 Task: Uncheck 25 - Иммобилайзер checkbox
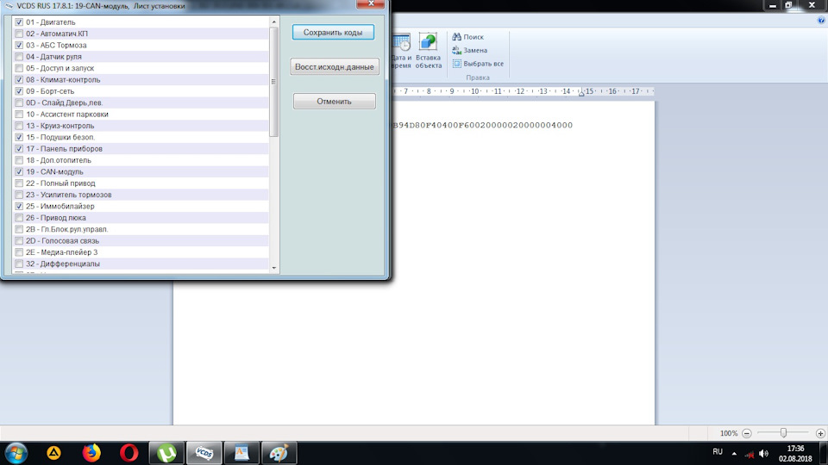coord(19,206)
